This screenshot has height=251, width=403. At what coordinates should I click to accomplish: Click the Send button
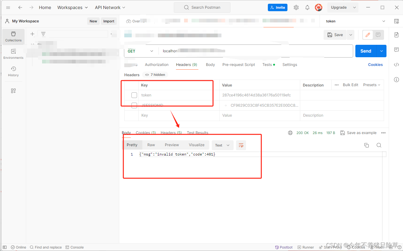pyautogui.click(x=366, y=51)
